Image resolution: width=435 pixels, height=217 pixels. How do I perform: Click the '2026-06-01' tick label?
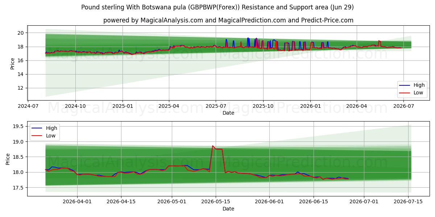[x=269, y=202]
